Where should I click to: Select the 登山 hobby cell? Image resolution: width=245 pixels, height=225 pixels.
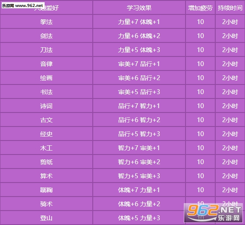(46, 218)
